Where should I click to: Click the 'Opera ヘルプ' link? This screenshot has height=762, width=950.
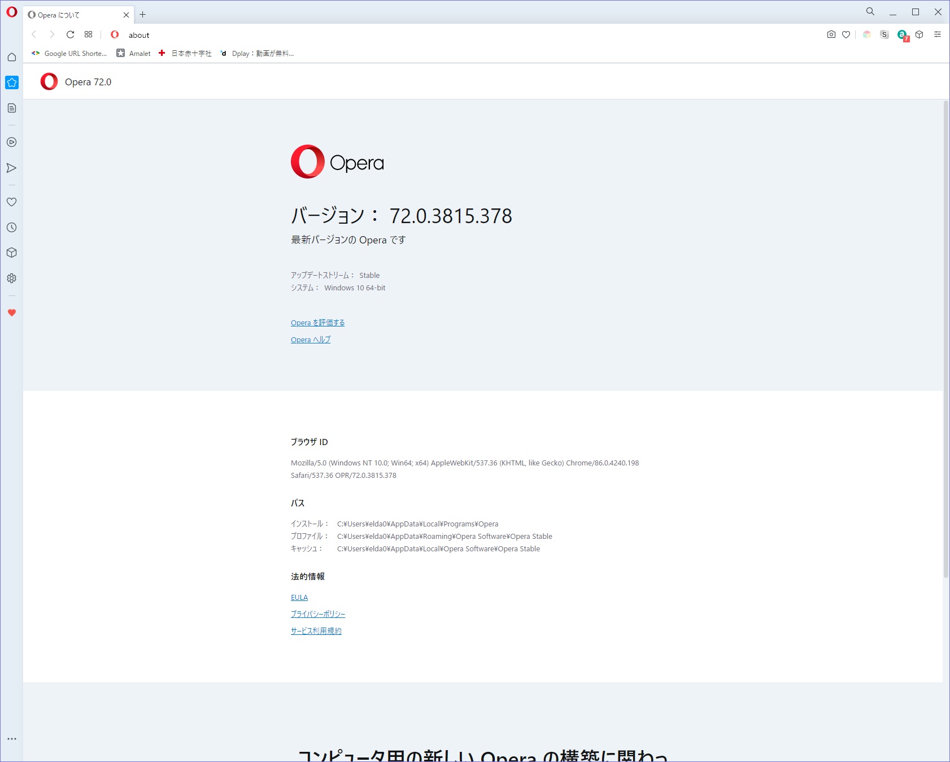(311, 339)
